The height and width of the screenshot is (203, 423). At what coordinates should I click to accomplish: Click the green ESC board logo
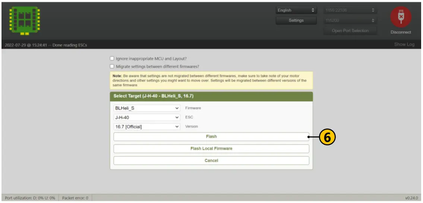coord(25,21)
